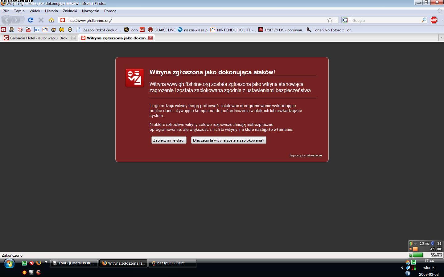This screenshot has height=277, width=444.
Task: Click the Reload page icon
Action: [x=30, y=20]
